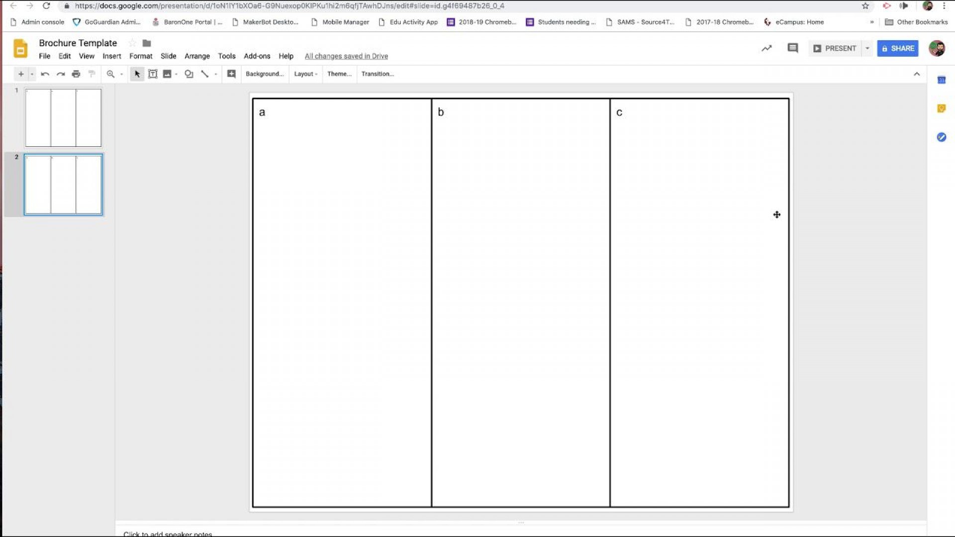Viewport: 955px width, 537px height.
Task: Select the text box tool
Action: (x=153, y=74)
